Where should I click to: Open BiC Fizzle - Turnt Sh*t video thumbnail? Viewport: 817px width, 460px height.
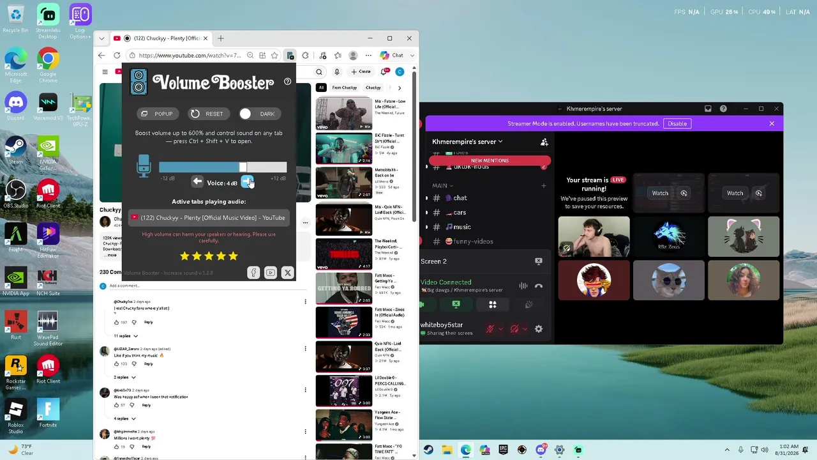point(344,148)
